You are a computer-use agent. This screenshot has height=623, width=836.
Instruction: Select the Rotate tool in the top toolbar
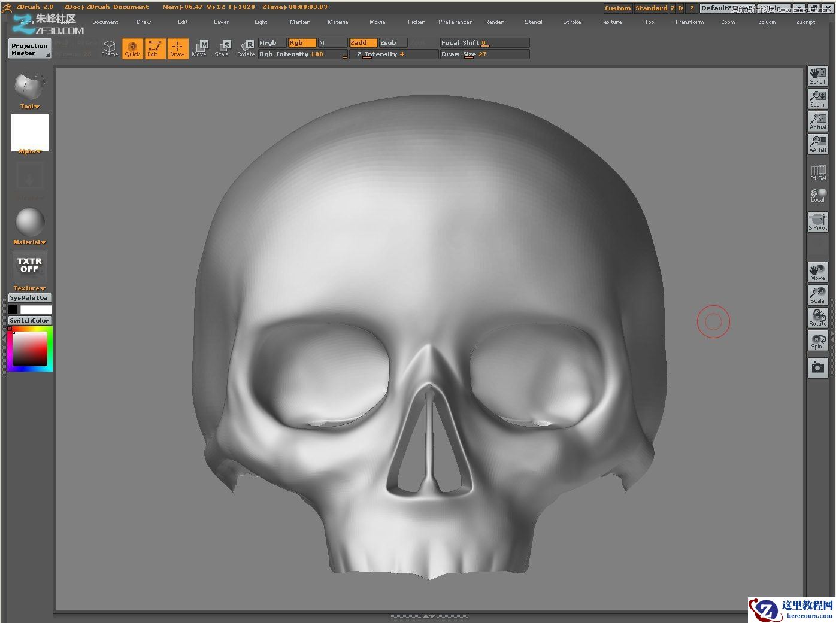[x=246, y=48]
